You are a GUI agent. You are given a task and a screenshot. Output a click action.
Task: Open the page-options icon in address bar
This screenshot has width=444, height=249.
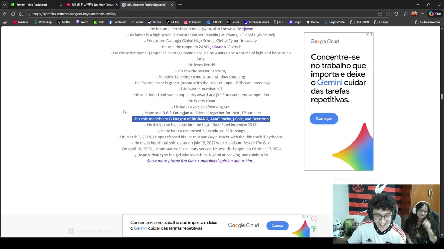[x=380, y=14]
